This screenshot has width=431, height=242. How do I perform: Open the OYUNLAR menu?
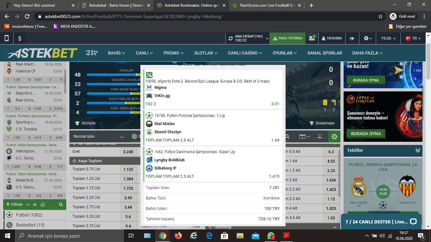point(285,53)
